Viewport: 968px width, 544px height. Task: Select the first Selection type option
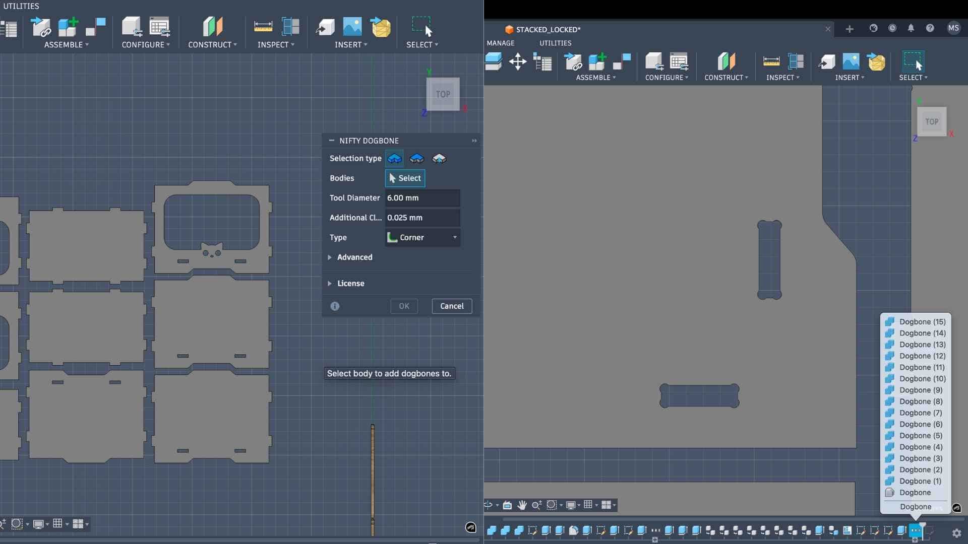pyautogui.click(x=394, y=159)
